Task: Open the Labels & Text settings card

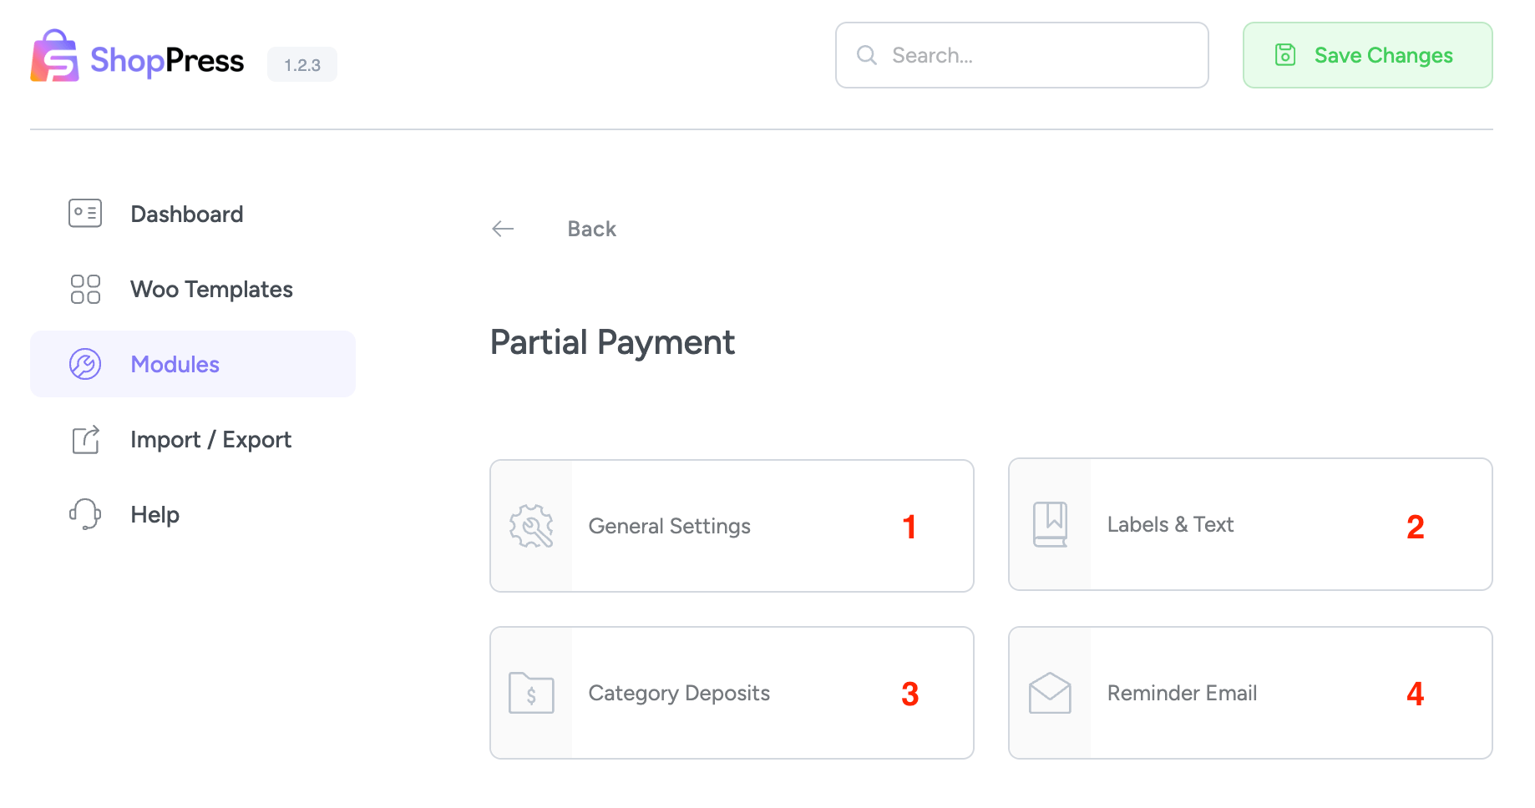Action: click(1249, 524)
